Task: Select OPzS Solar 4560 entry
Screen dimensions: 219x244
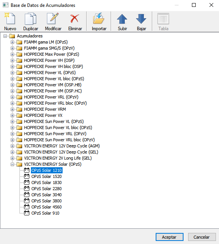Action: [47, 207]
